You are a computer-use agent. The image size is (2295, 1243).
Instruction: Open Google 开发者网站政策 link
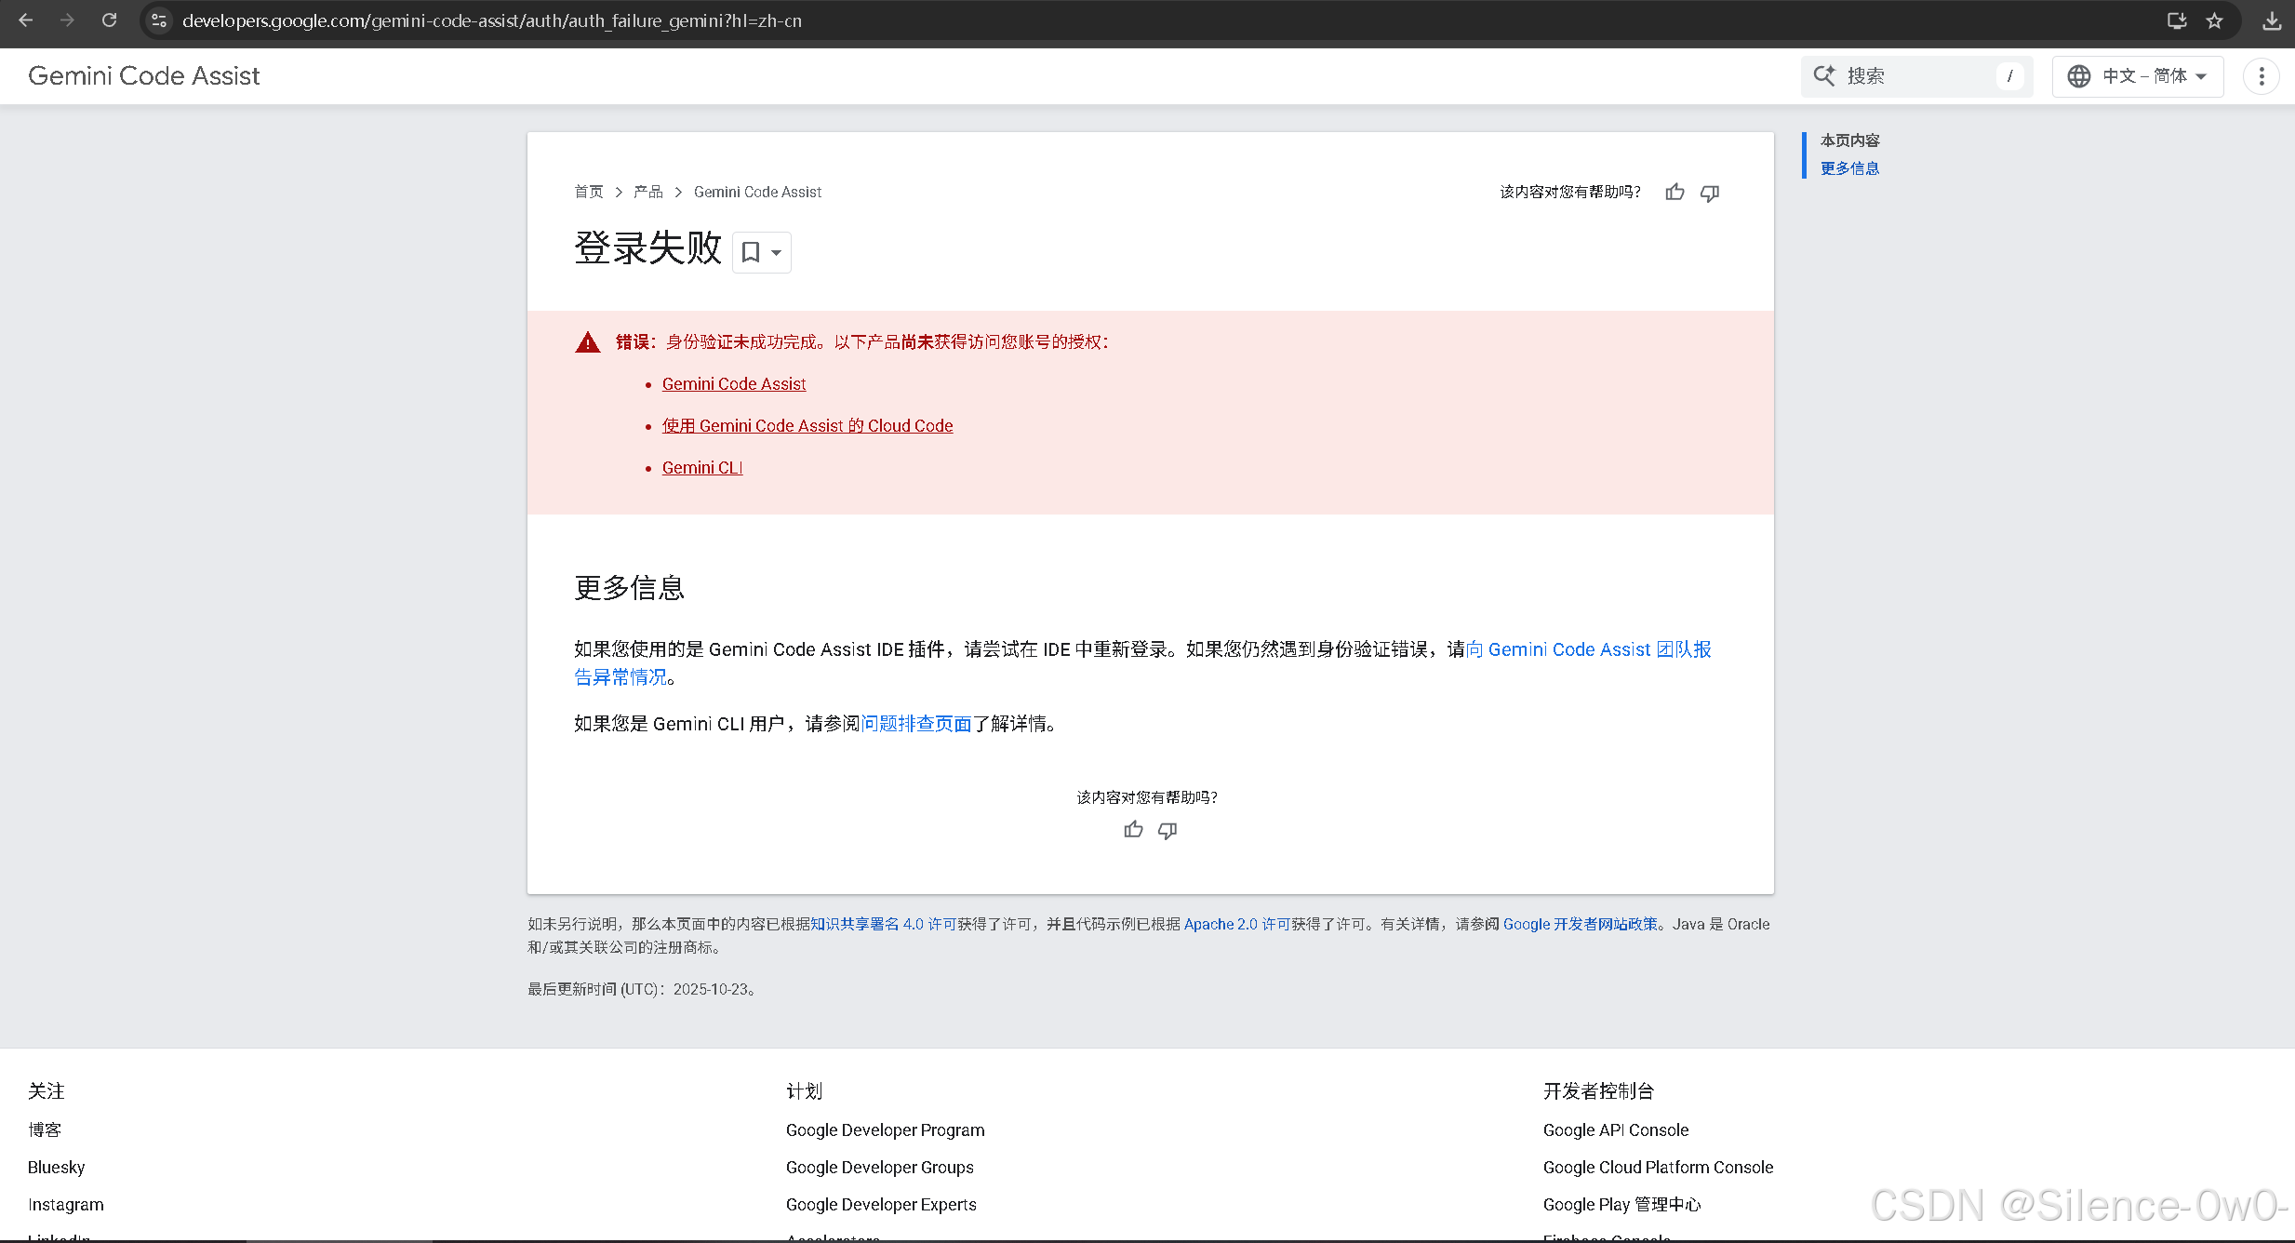pos(1581,924)
